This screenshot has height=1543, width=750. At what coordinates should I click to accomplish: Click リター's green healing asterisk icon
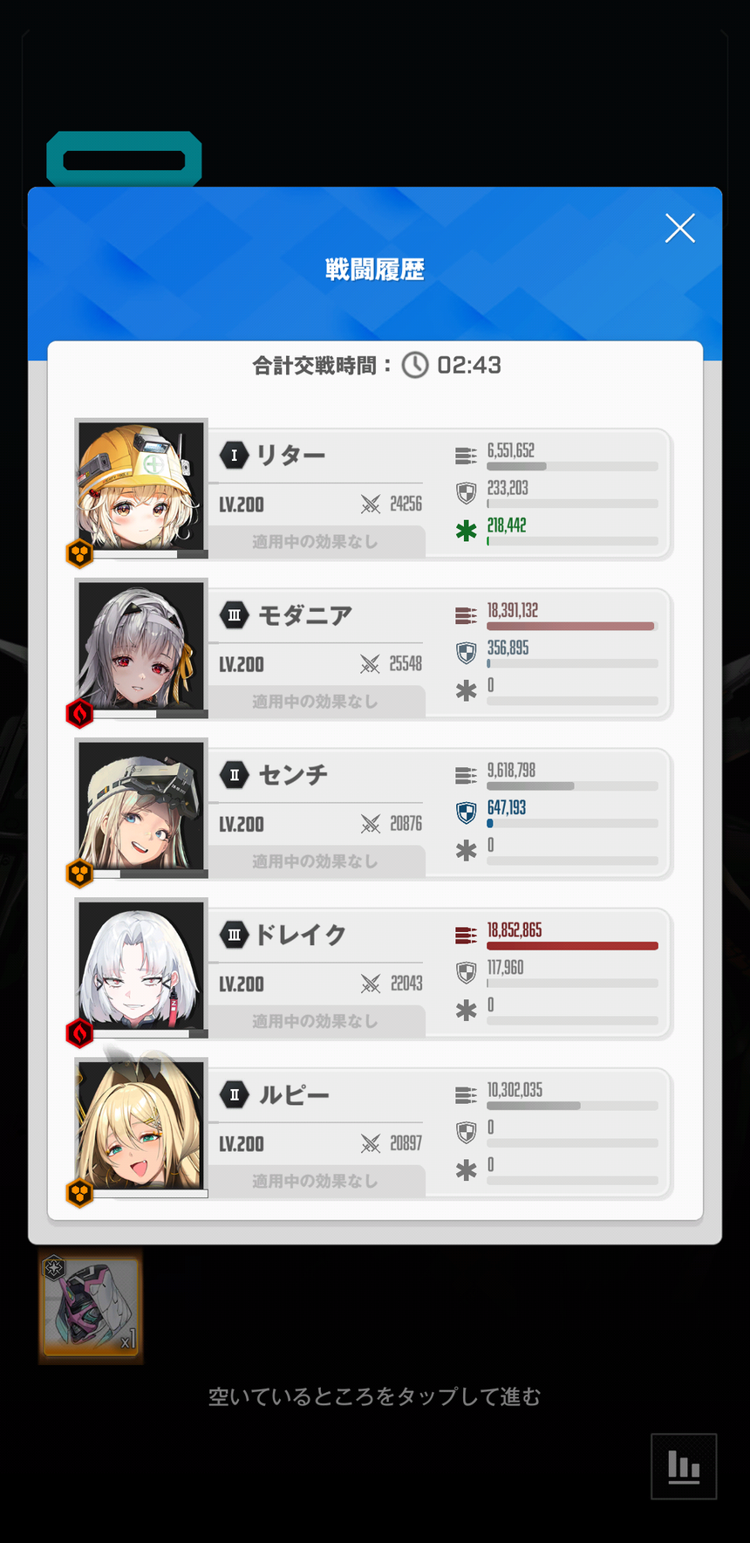coord(467,531)
